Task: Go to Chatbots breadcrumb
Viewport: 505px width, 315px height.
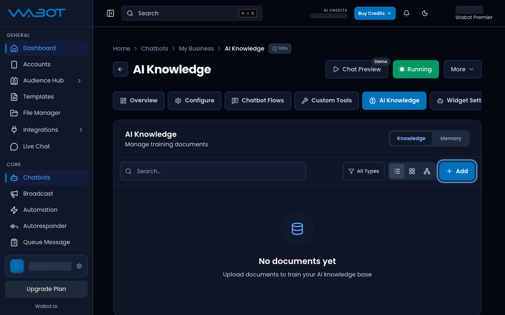Action: 154,48
